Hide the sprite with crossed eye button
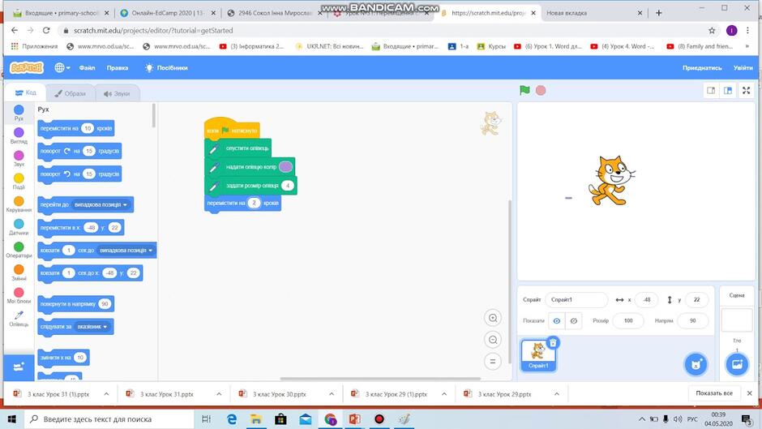Image resolution: width=762 pixels, height=429 pixels. 574,321
